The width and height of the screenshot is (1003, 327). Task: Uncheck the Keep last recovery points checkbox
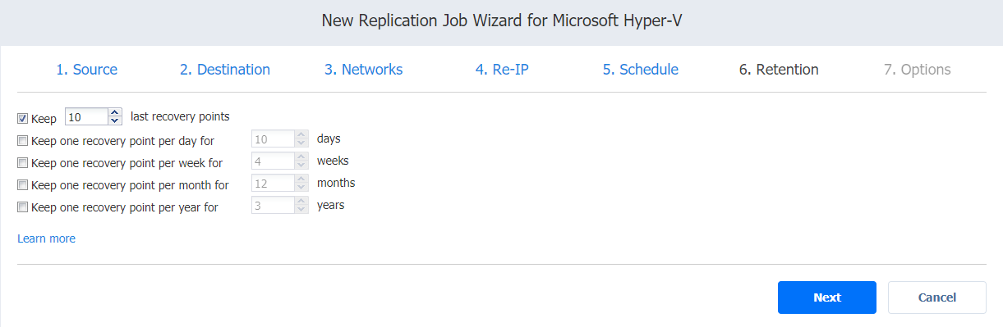(23, 118)
